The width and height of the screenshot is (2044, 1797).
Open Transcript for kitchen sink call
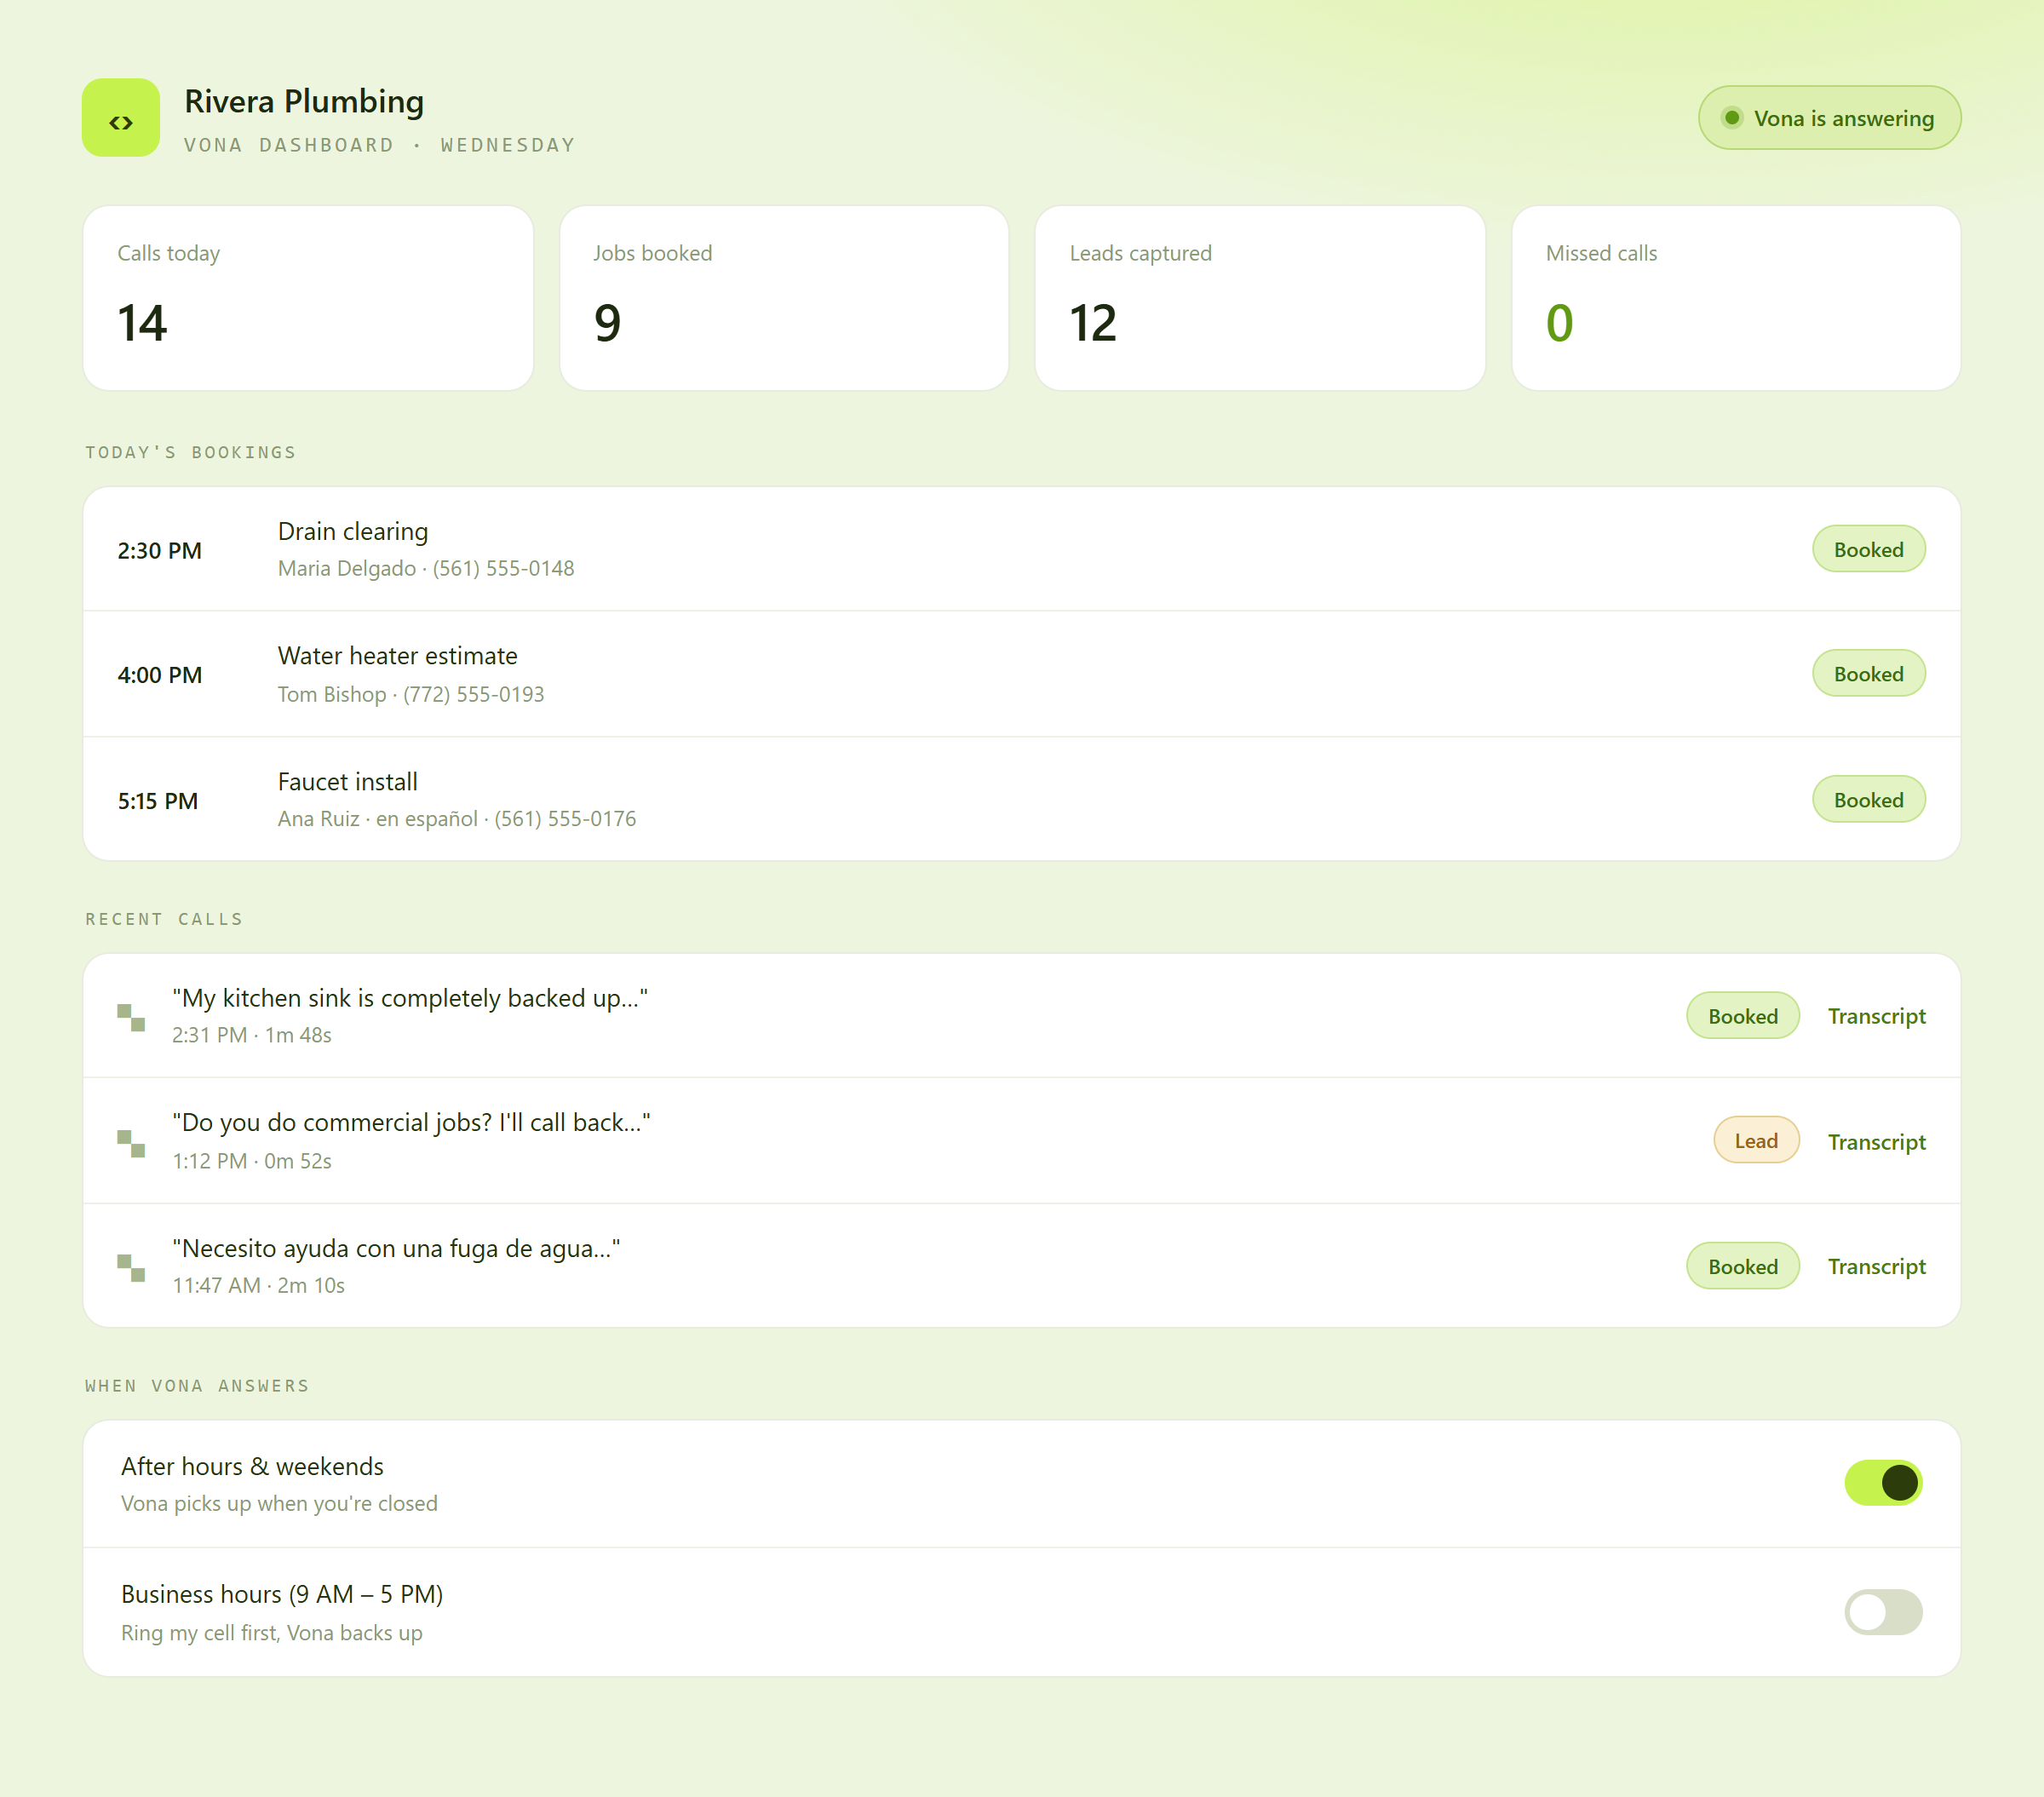coord(1876,1016)
